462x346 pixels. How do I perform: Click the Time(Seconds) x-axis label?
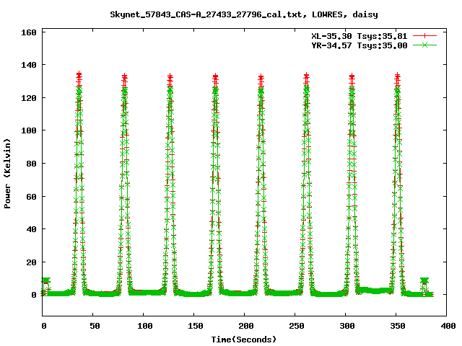243,339
